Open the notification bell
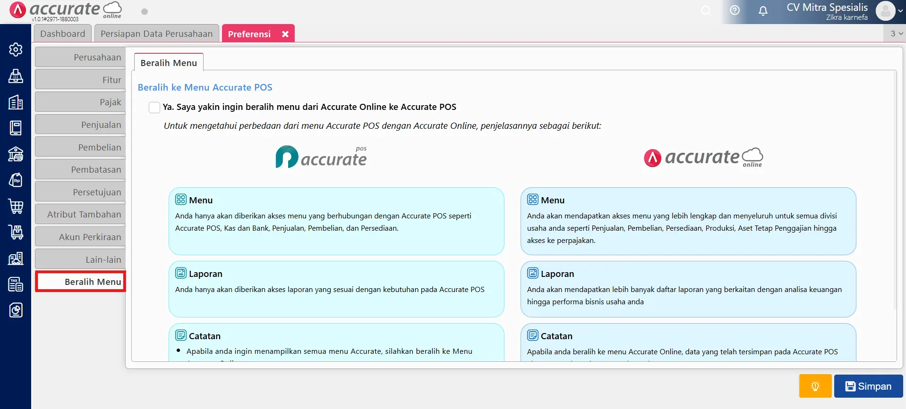The width and height of the screenshot is (906, 409). pos(763,10)
